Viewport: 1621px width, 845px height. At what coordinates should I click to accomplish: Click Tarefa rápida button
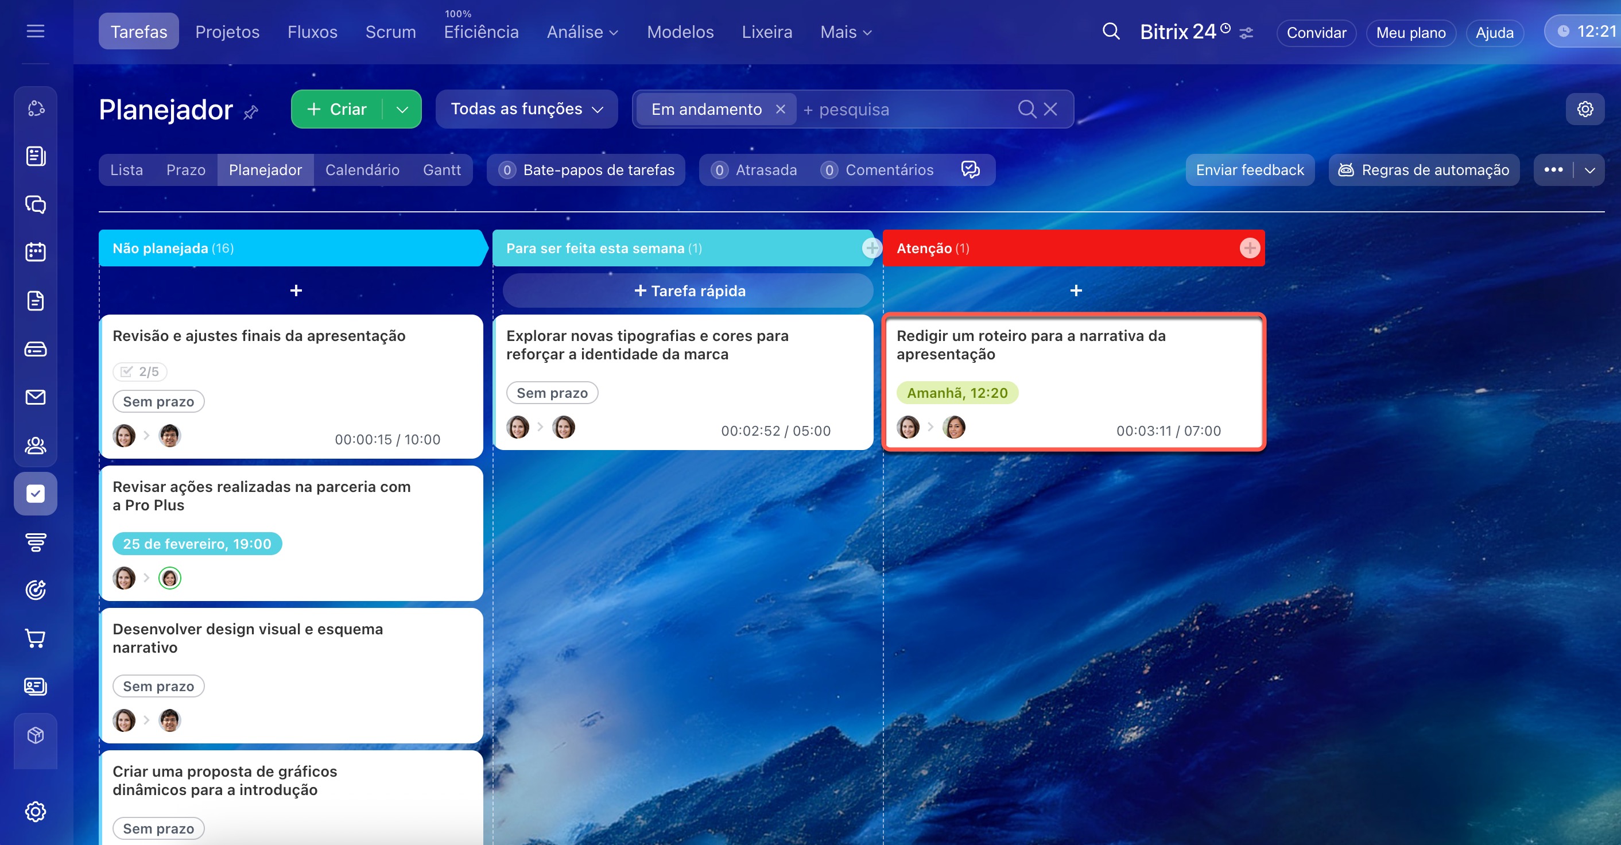pos(689,290)
